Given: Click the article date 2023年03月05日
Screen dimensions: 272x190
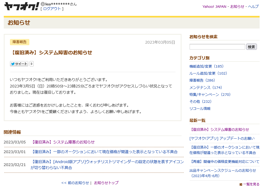Looking at the screenshot, I should point(160,42).
